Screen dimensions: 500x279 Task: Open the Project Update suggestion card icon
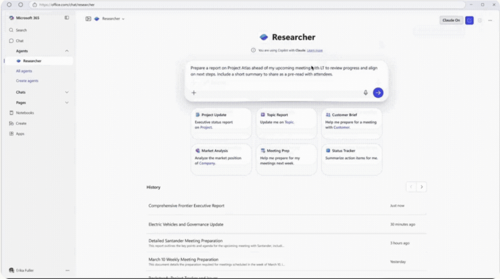[x=198, y=114]
